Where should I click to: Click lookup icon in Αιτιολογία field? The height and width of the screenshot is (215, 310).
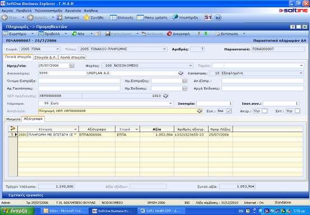point(200,111)
